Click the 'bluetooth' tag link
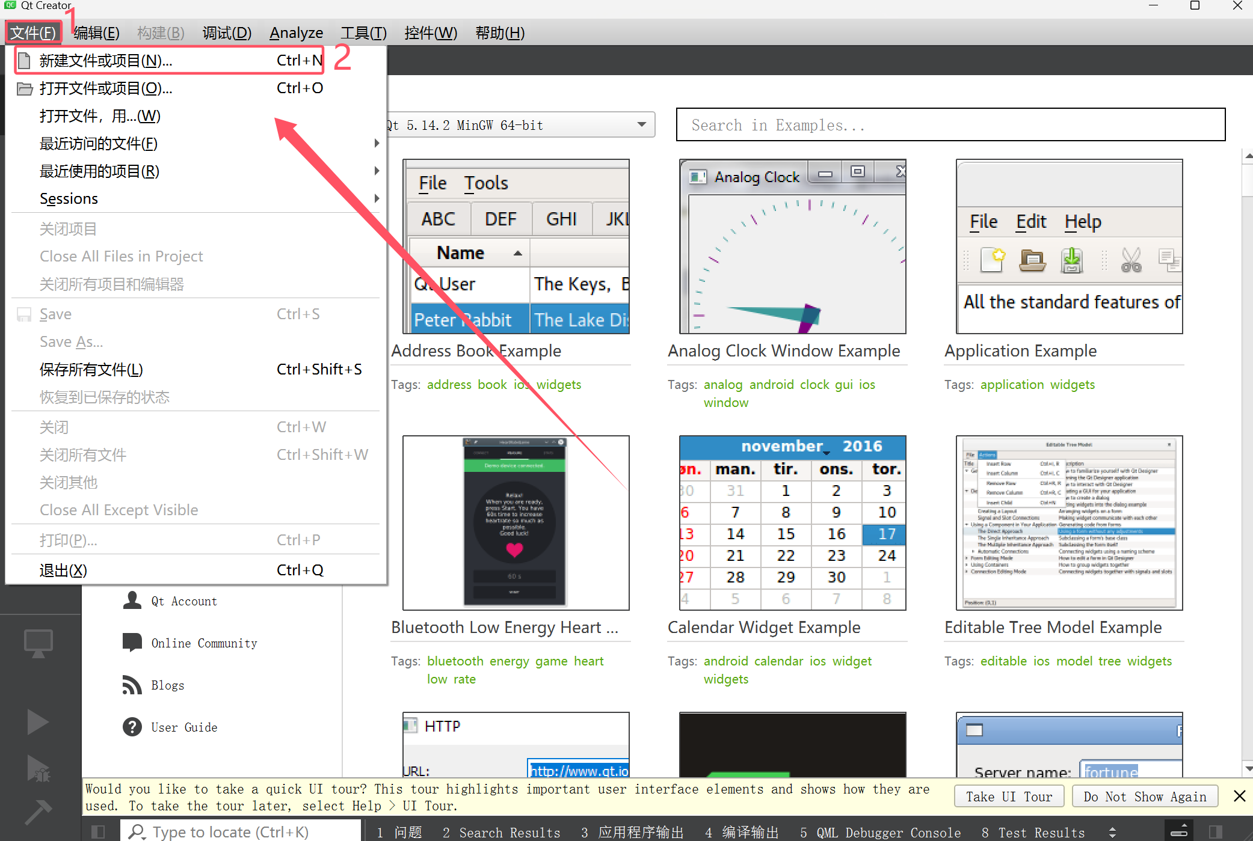Viewport: 1253px width, 841px height. click(x=455, y=661)
